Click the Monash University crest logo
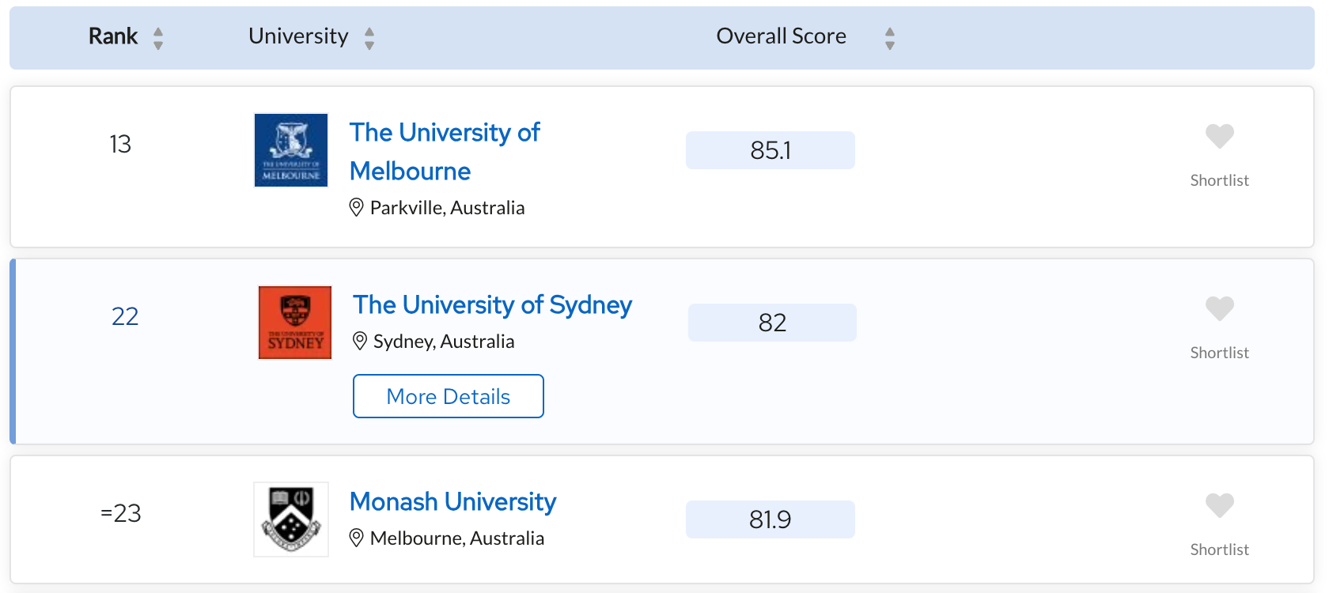Image resolution: width=1329 pixels, height=593 pixels. pyautogui.click(x=291, y=519)
